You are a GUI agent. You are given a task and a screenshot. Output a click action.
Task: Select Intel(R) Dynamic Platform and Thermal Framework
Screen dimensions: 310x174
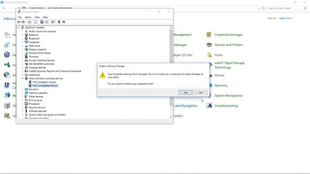(55, 71)
